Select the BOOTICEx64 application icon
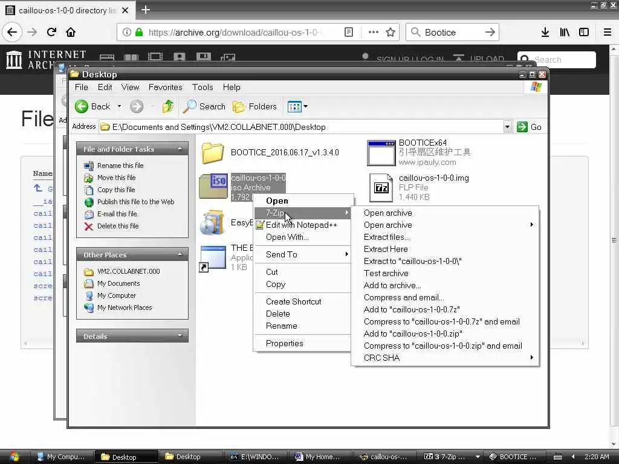This screenshot has width=619, height=464. pyautogui.click(x=381, y=153)
